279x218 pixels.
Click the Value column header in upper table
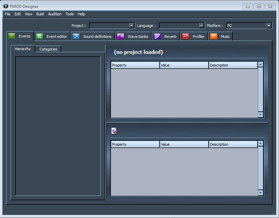[x=184, y=65]
